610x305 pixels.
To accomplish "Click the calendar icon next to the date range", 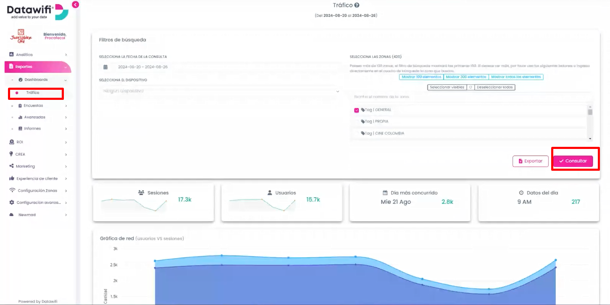I will [105, 67].
